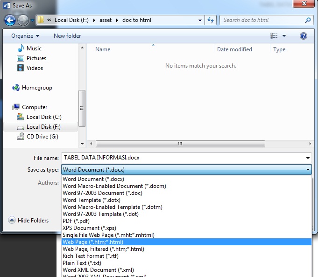Click the Word icon in title bar
The image size is (318, 277).
(x=6, y=6)
